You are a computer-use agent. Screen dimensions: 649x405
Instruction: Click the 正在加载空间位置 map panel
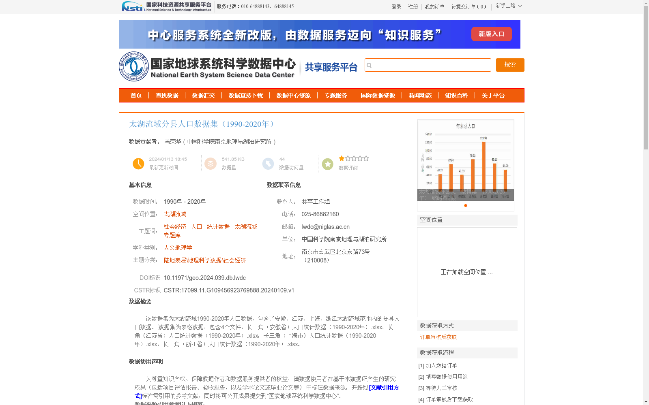tap(467, 272)
